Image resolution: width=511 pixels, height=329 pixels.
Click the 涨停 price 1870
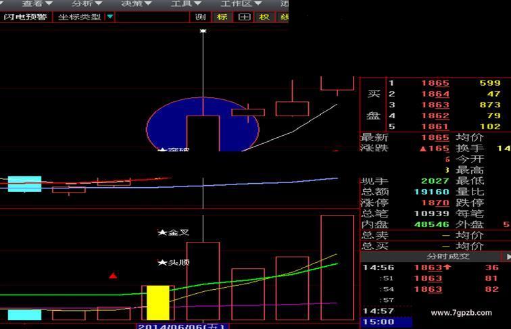coord(435,203)
